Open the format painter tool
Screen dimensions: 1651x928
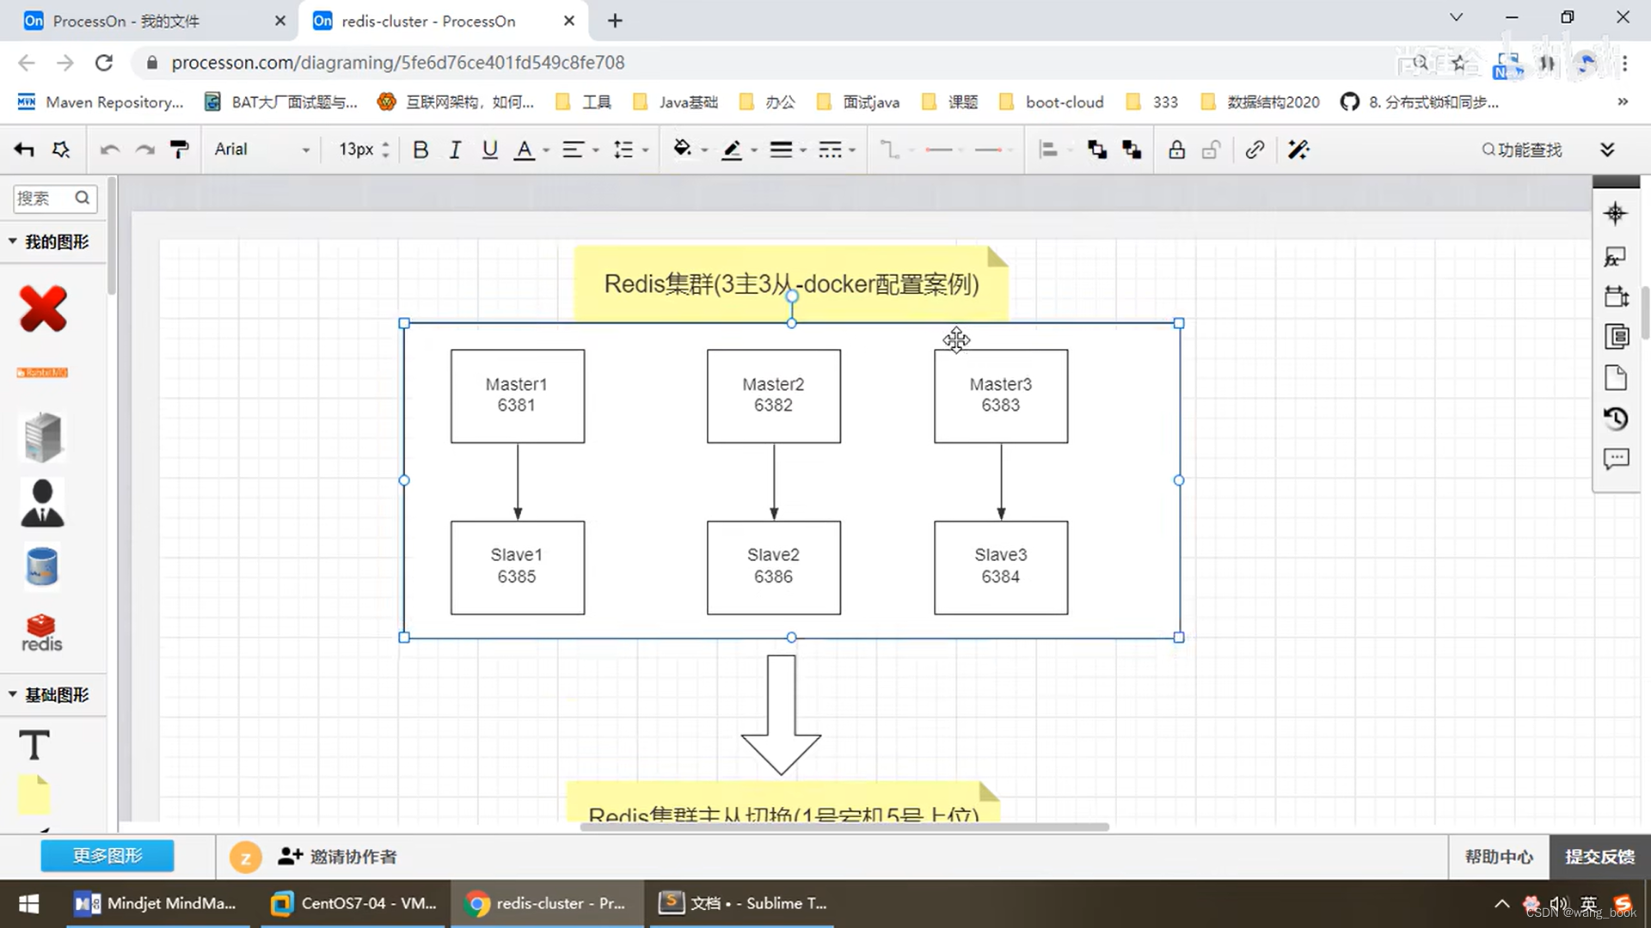[179, 149]
